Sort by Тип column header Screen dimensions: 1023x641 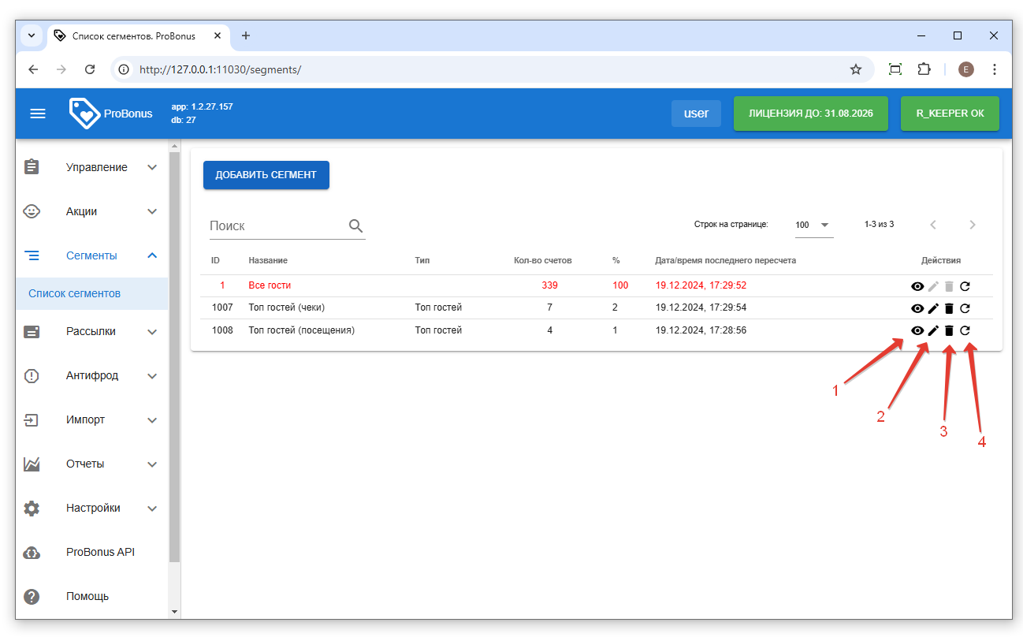point(422,260)
